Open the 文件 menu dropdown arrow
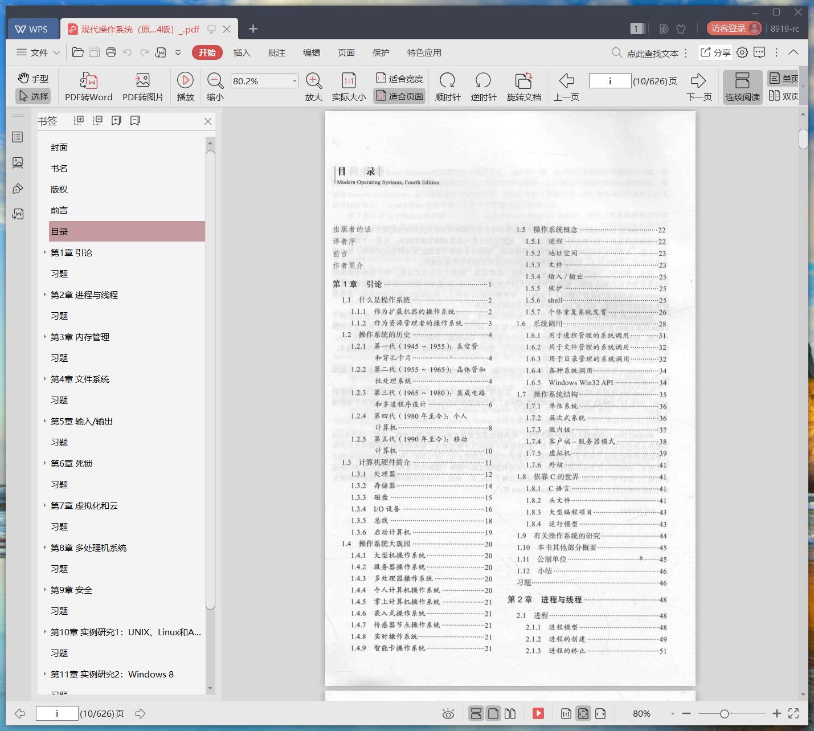 tap(56, 52)
